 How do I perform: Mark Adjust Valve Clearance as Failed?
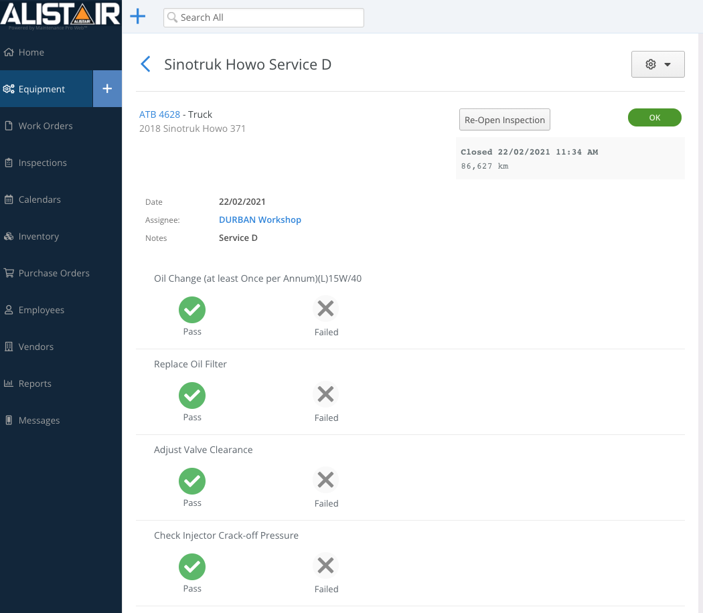325,480
